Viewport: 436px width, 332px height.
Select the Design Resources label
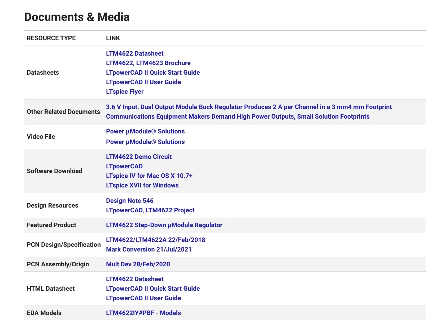click(x=53, y=205)
